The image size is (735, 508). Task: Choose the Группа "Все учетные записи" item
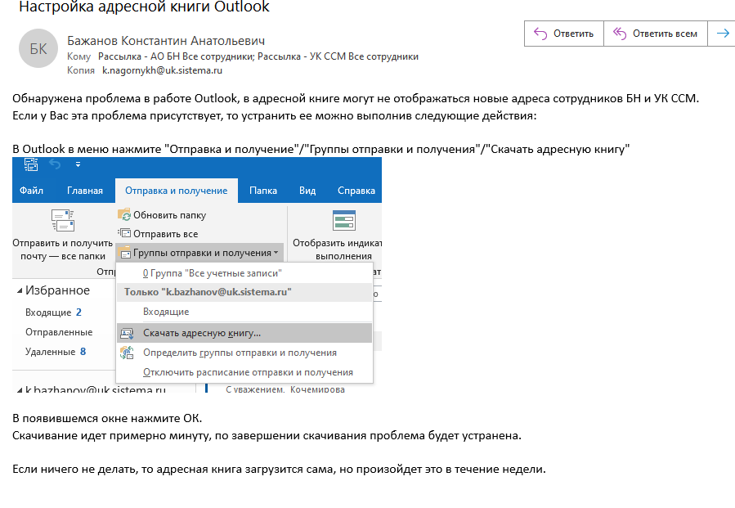point(213,273)
